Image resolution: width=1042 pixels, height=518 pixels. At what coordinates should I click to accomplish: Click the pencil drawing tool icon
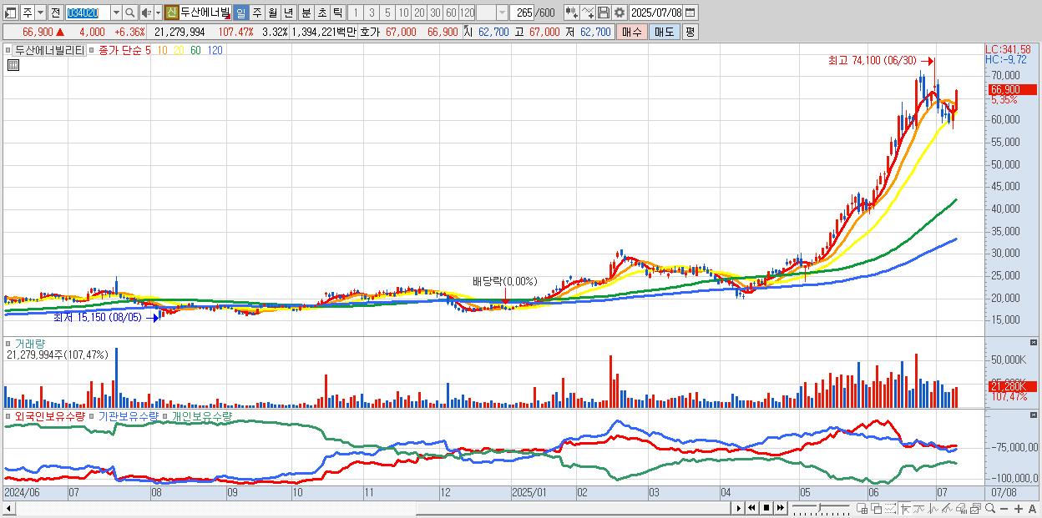pos(948,508)
